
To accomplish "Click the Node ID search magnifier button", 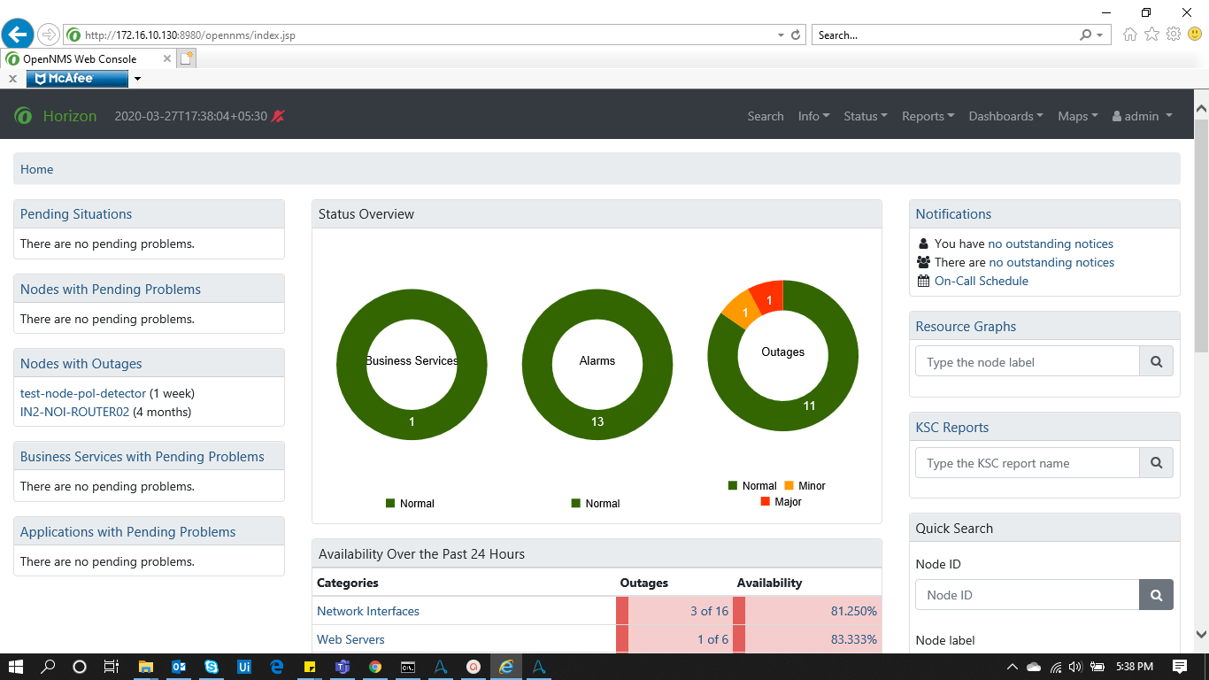I will (1156, 595).
